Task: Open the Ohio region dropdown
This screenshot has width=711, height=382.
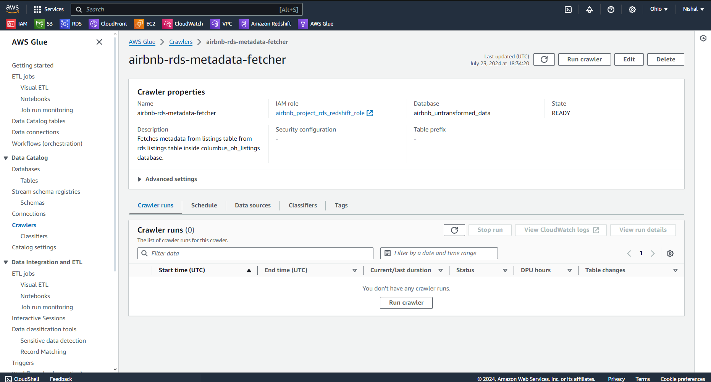Action: [659, 9]
